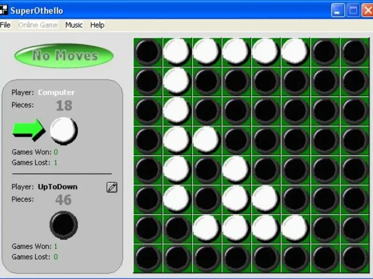Open the grayed Online Game menu
Viewport: 373px width, 279px height.
[38, 25]
